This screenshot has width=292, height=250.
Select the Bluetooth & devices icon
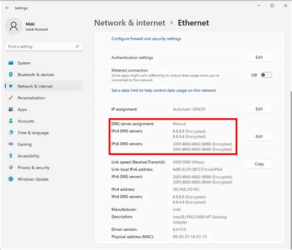tap(10, 75)
